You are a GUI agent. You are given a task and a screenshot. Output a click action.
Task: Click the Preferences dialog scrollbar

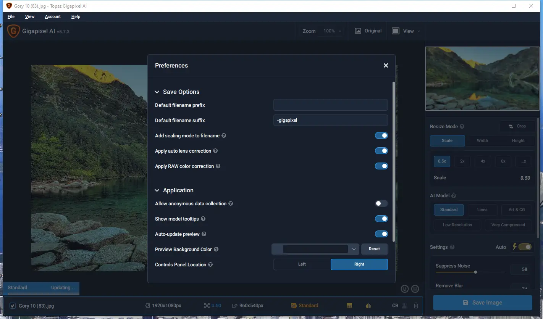click(x=394, y=162)
